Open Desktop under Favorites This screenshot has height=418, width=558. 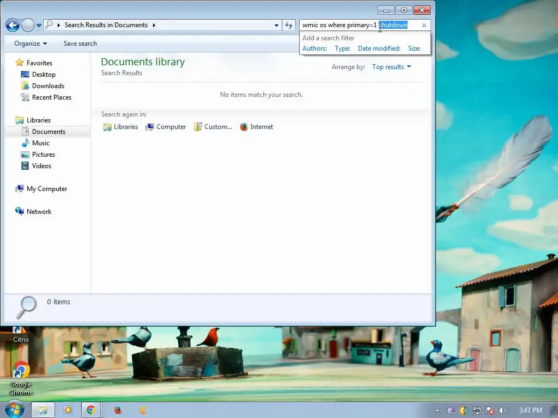point(44,74)
